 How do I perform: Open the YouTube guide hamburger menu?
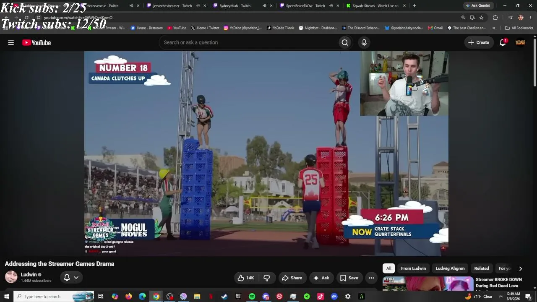tap(11, 42)
